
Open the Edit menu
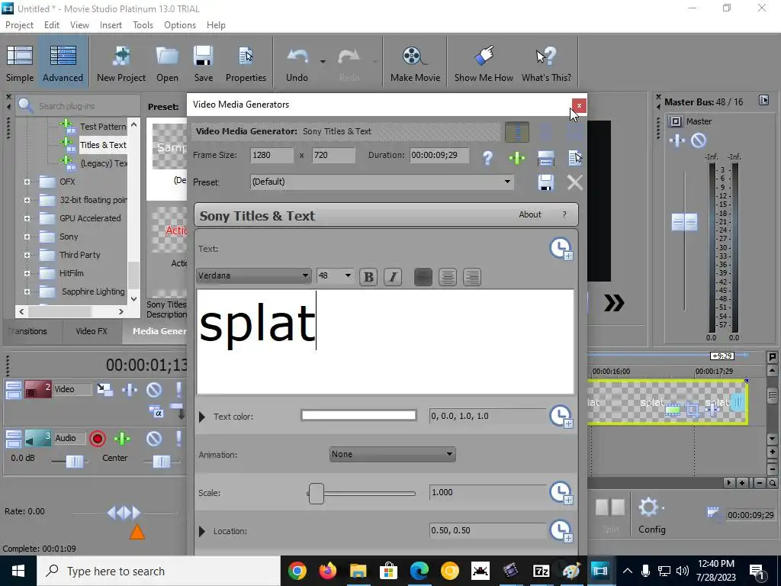point(52,25)
